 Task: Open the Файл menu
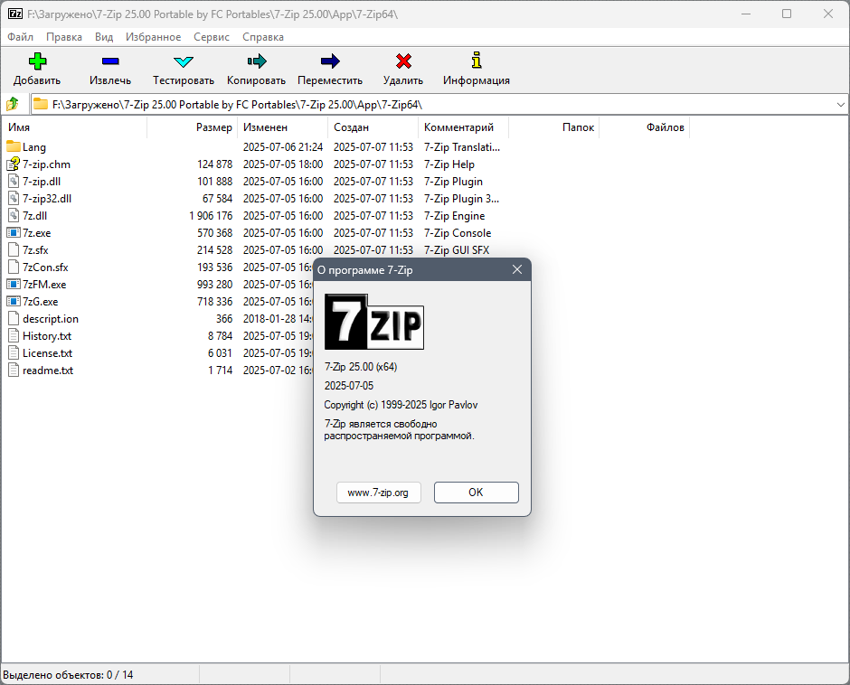pos(21,37)
